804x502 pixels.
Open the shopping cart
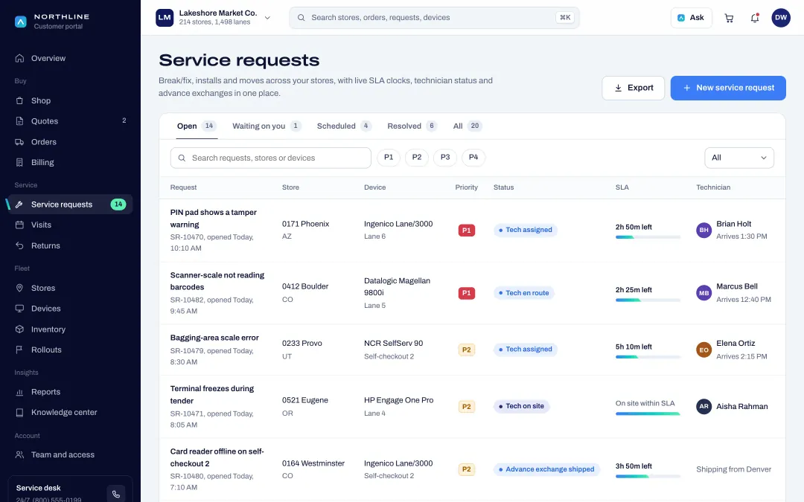(729, 18)
